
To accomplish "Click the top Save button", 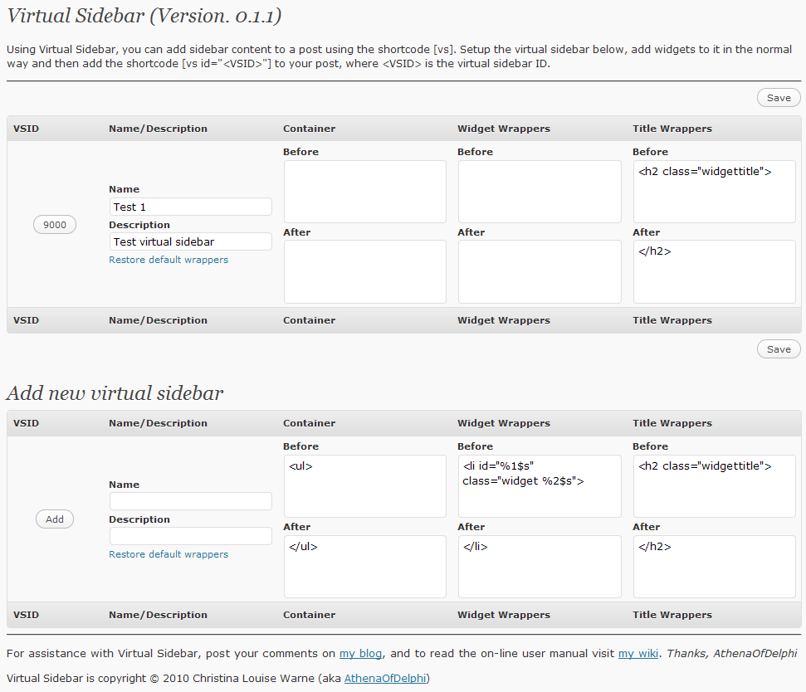I will [x=779, y=98].
